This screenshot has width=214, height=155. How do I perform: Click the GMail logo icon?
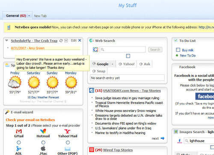click(x=19, y=131)
